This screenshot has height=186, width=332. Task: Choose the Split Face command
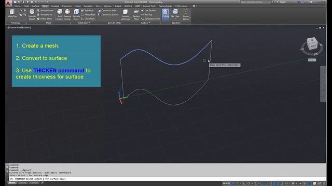tap(87, 10)
